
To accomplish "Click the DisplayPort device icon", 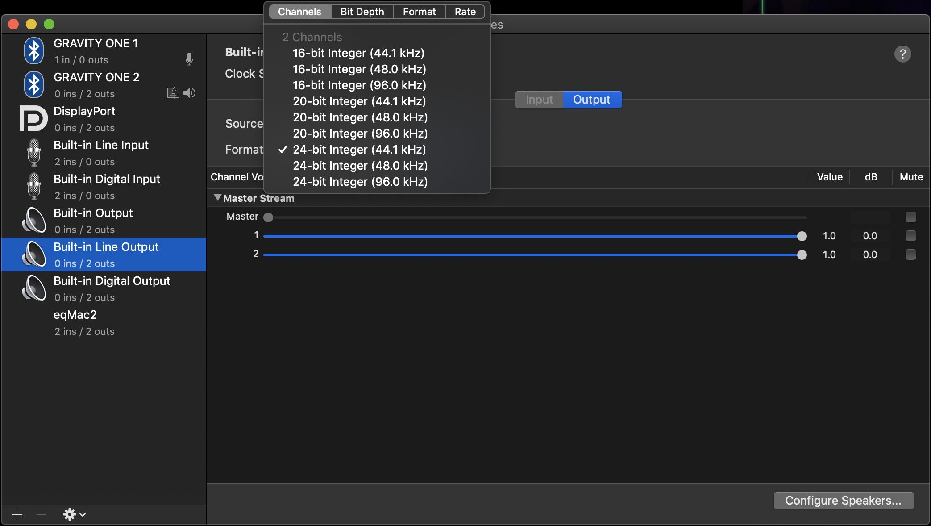I will 32,118.
